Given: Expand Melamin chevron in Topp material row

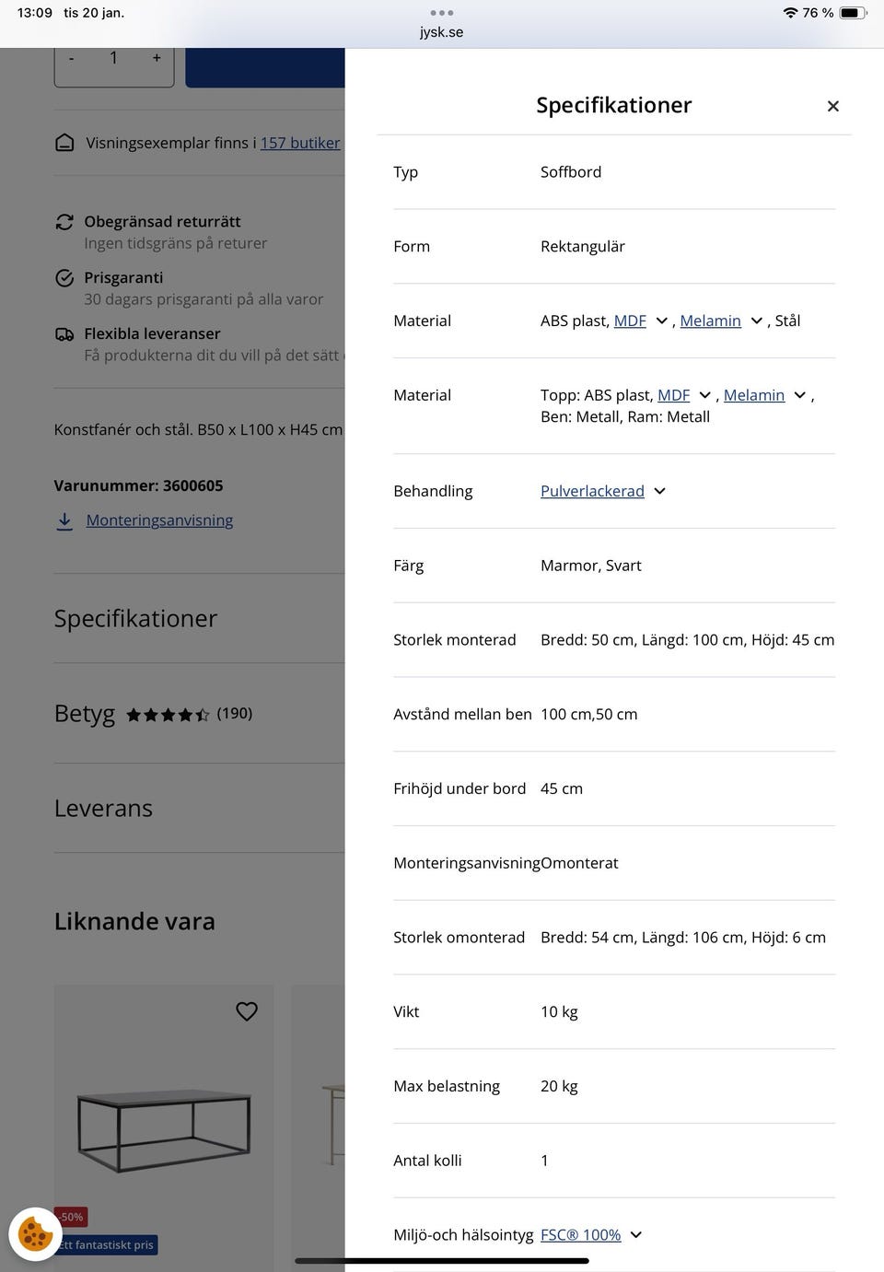Looking at the screenshot, I should (799, 396).
